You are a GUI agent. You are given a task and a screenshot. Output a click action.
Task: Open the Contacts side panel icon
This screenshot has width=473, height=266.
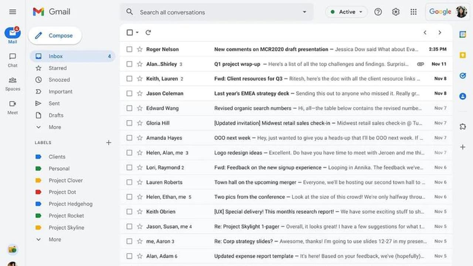tap(462, 96)
